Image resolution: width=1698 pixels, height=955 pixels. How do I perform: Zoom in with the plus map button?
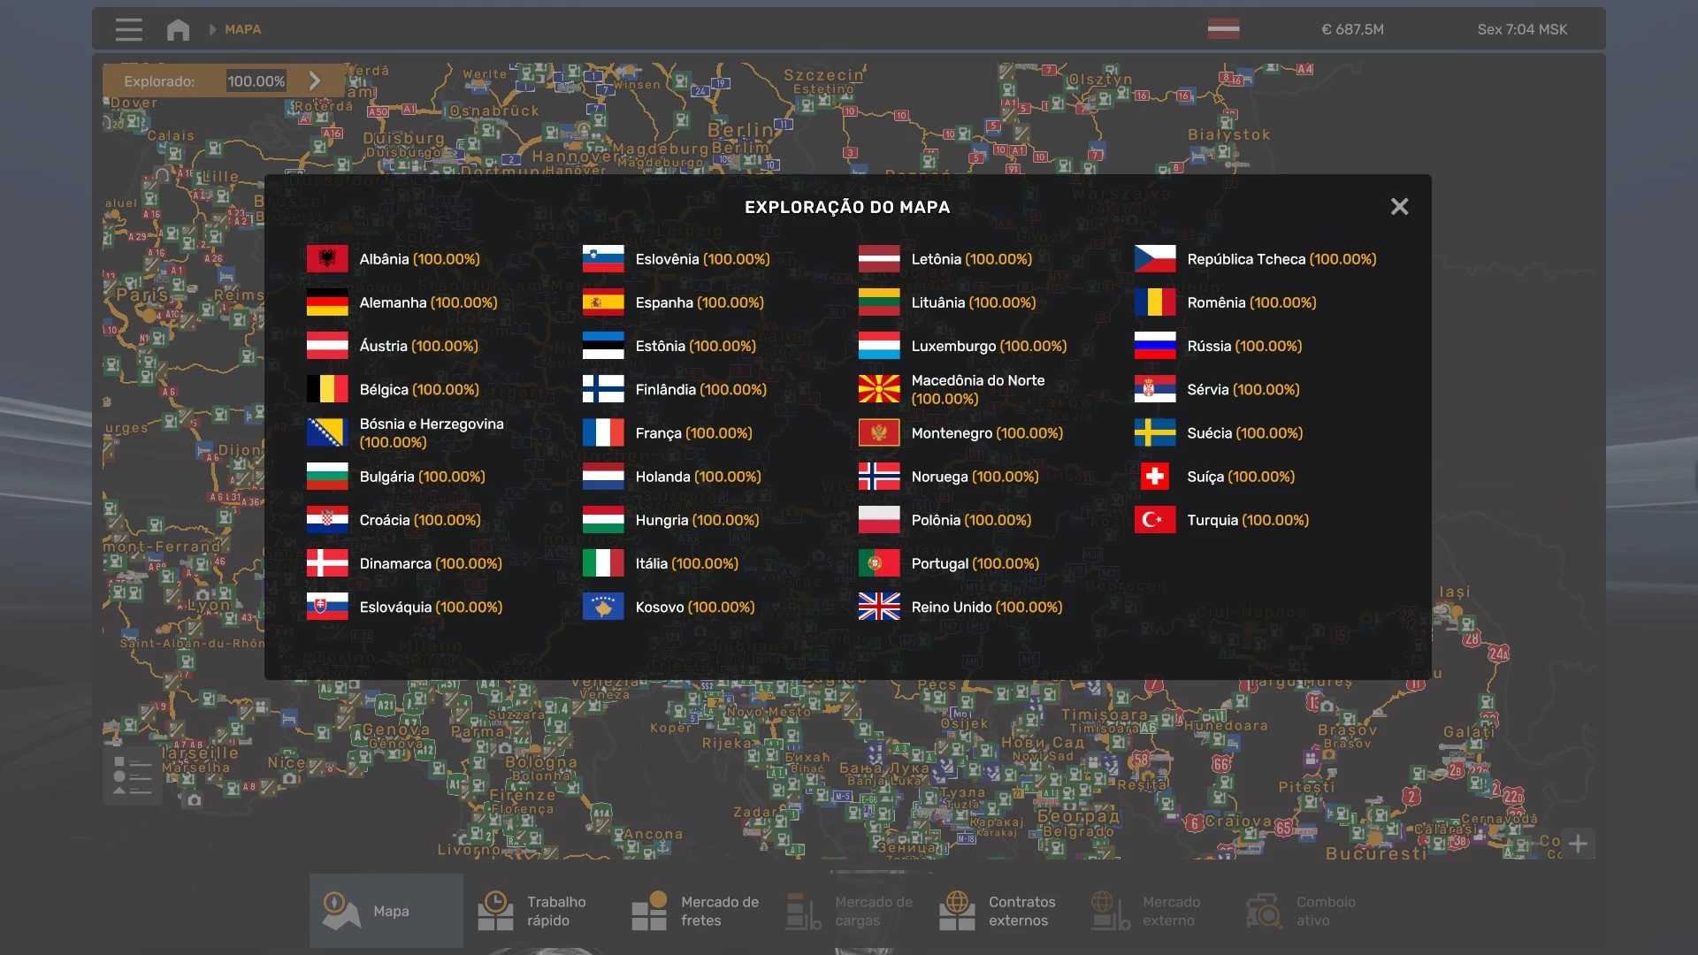(1578, 843)
